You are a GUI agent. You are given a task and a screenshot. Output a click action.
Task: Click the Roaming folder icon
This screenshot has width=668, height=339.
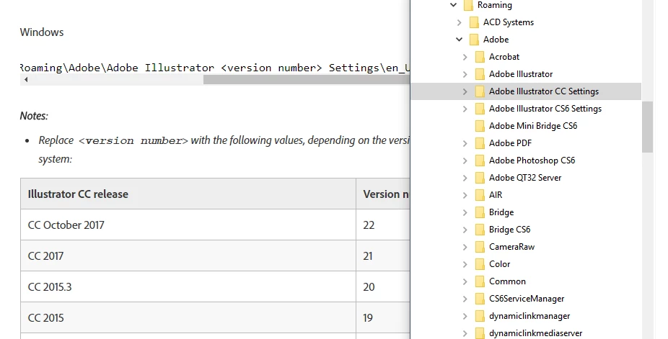click(468, 5)
